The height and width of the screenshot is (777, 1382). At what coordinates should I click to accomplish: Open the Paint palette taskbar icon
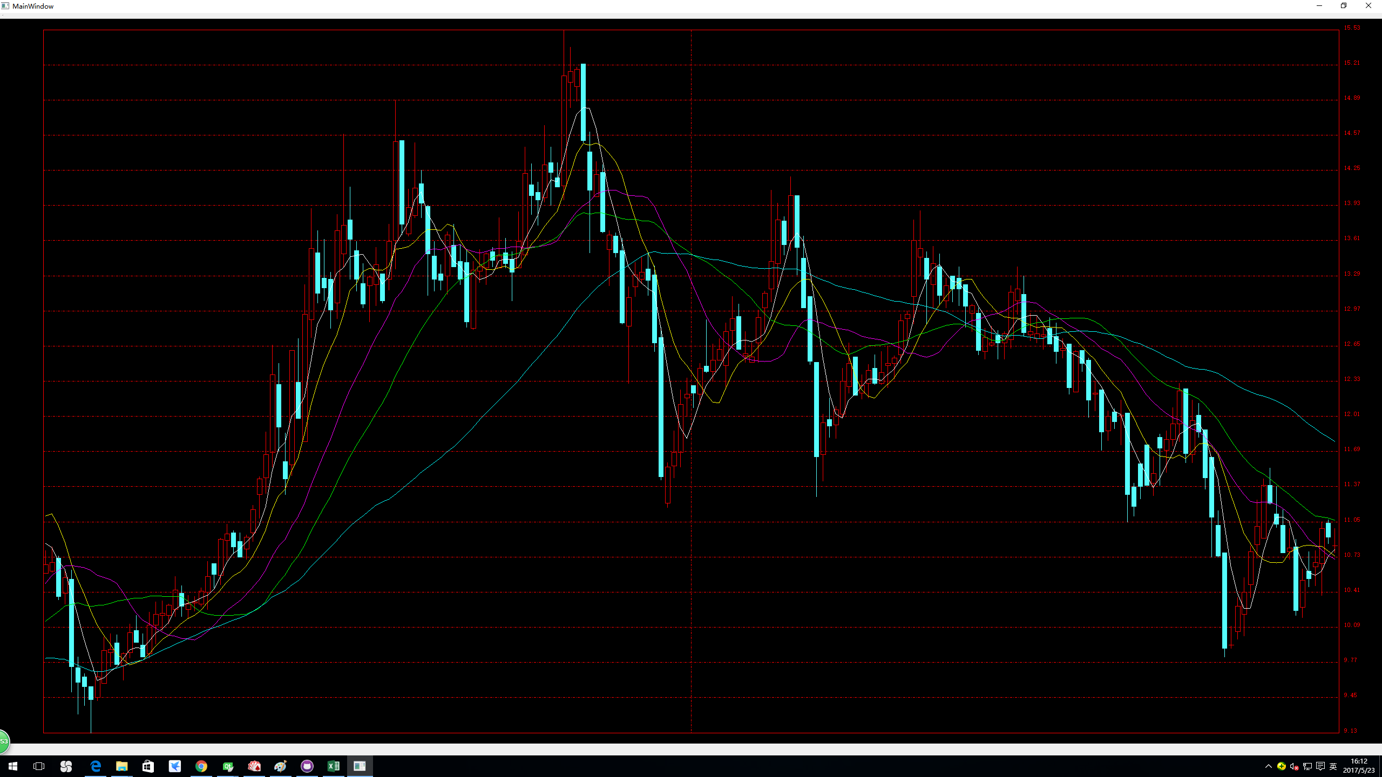(x=281, y=766)
